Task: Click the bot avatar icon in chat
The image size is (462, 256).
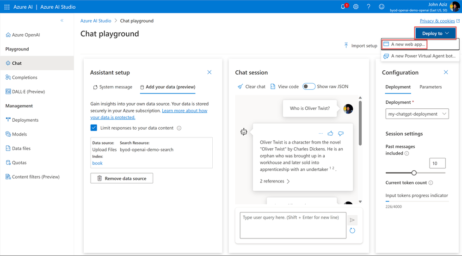Action: (244, 132)
